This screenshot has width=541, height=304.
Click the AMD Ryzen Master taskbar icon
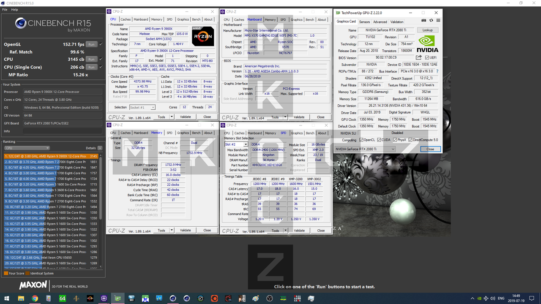(x=90, y=299)
